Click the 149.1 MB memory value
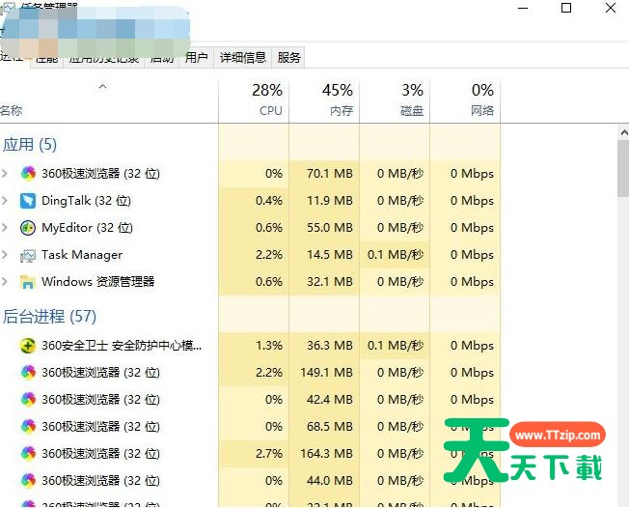Screen dimensions: 629x508 [x=326, y=372]
